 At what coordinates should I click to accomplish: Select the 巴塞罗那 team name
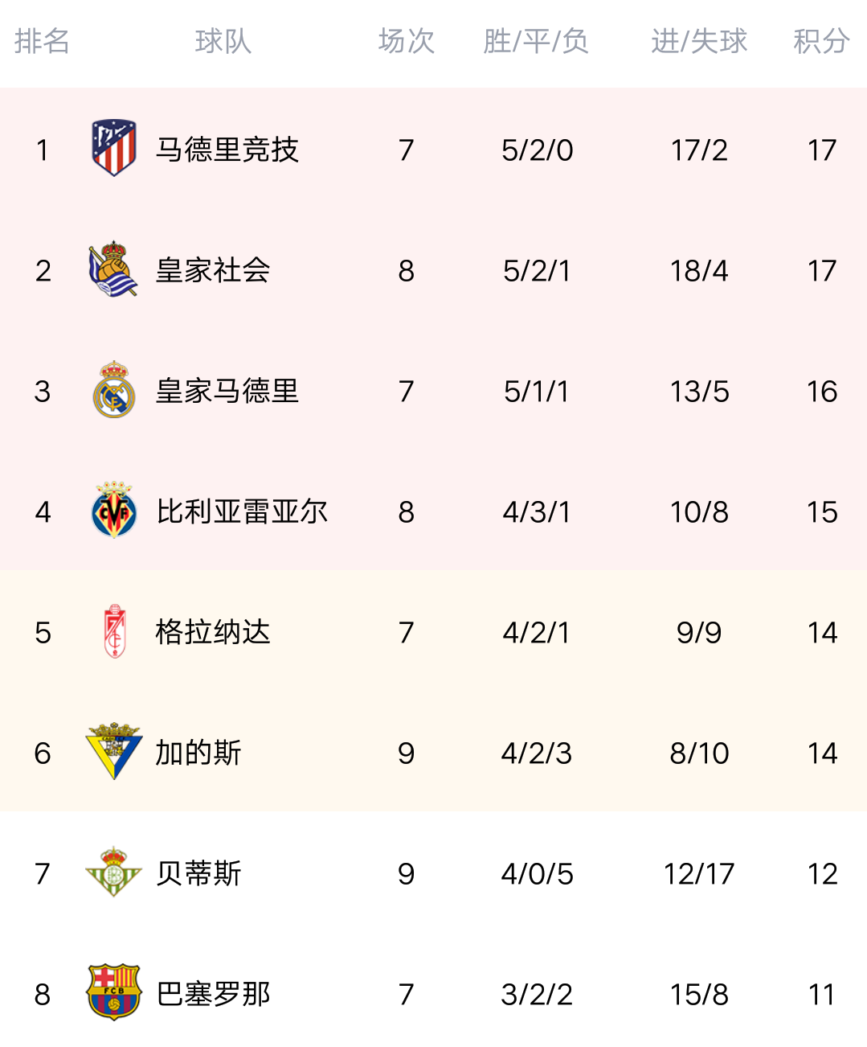pyautogui.click(x=213, y=994)
